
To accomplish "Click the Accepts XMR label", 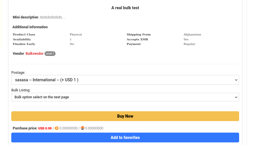I will (137, 39).
